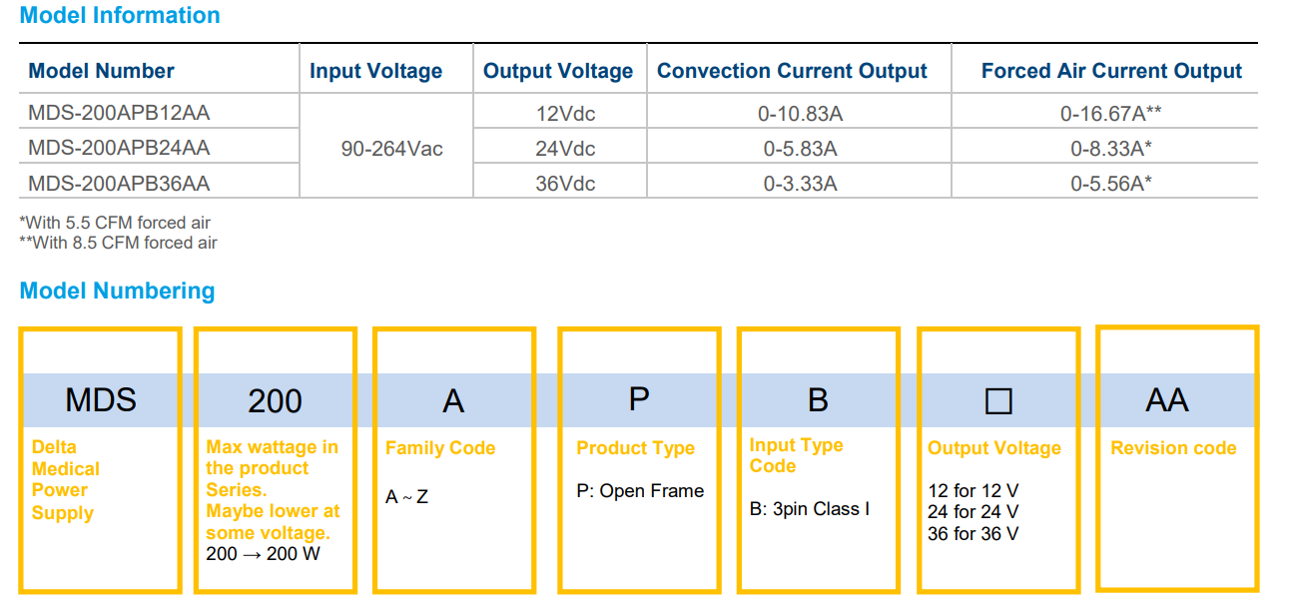Select the MDS-200APB24AA model number

coord(119,148)
